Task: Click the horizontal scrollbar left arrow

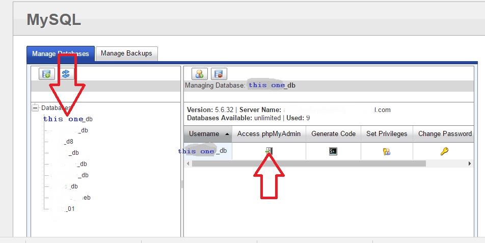Action: (x=188, y=164)
